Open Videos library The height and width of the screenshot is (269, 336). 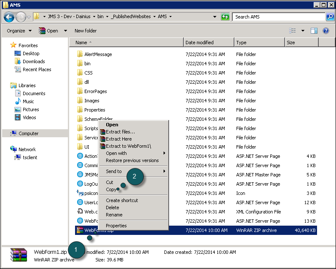[29, 117]
